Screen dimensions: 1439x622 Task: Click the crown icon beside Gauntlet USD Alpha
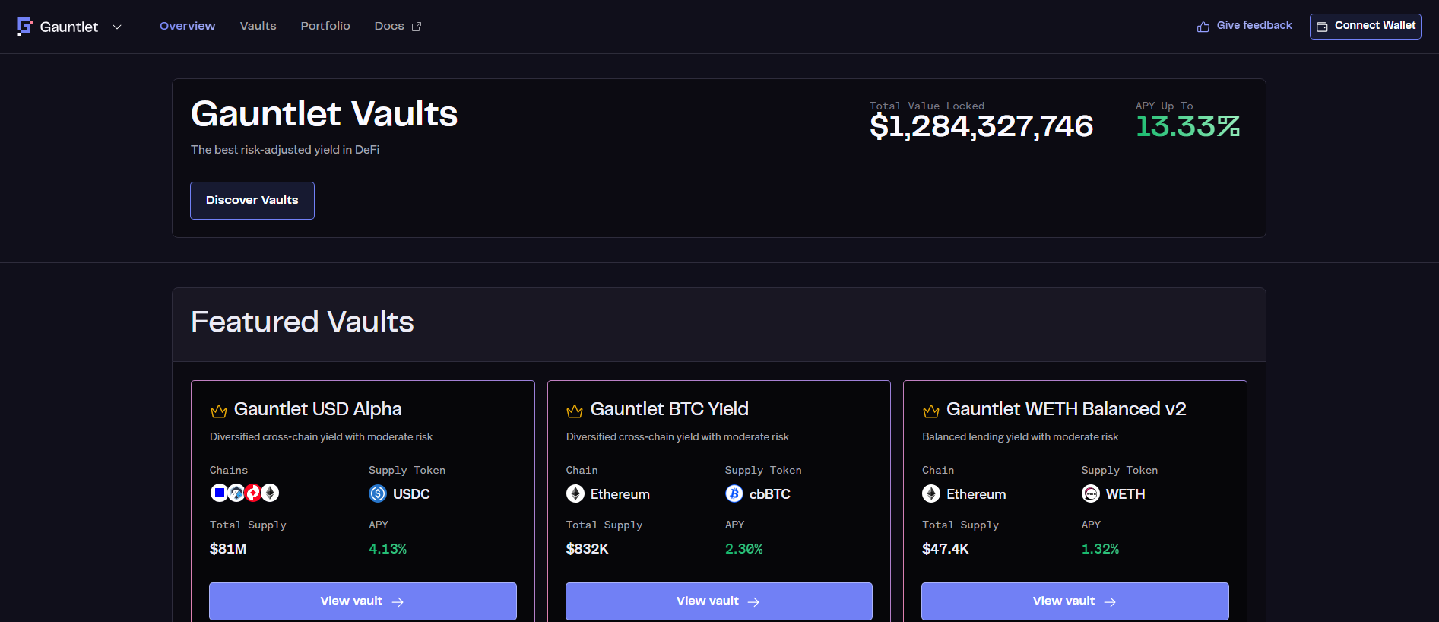pyautogui.click(x=219, y=411)
